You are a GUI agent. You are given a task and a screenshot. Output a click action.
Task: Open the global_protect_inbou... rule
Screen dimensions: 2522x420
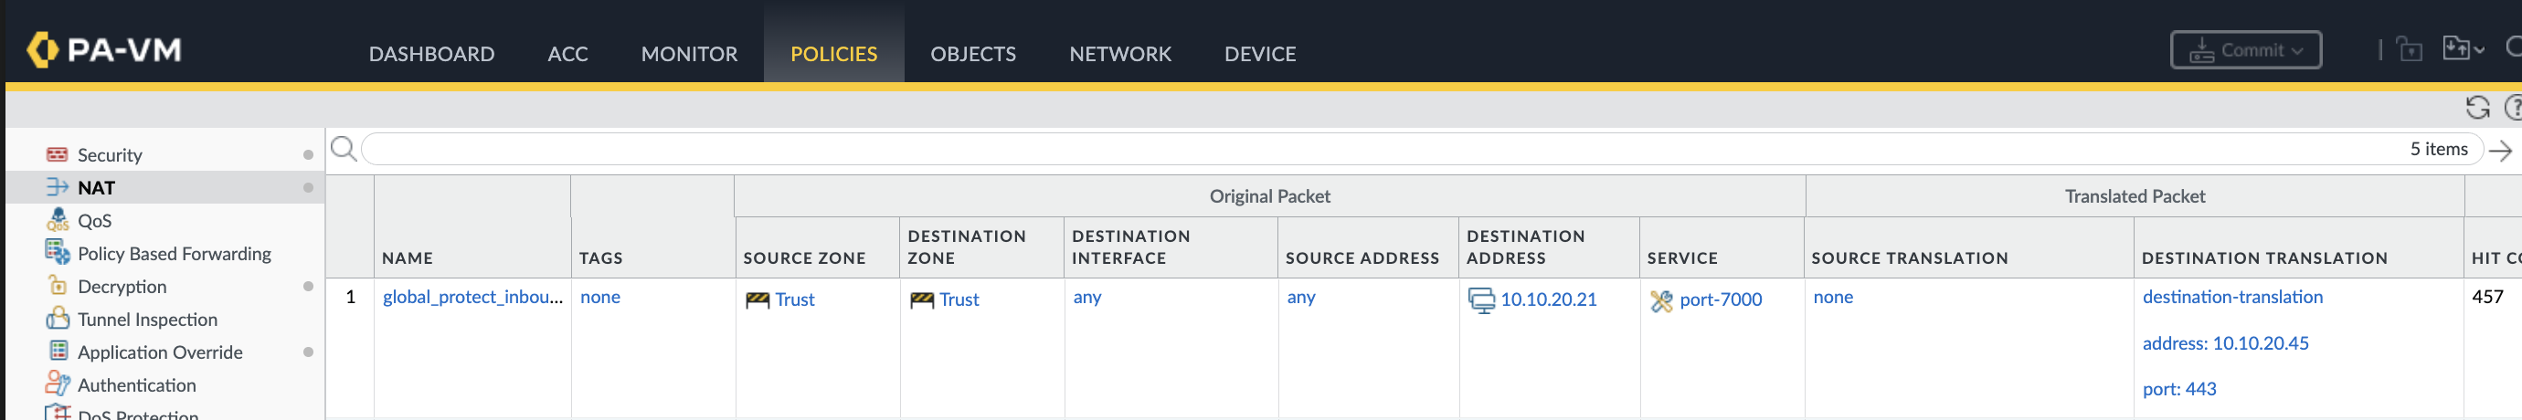click(473, 297)
